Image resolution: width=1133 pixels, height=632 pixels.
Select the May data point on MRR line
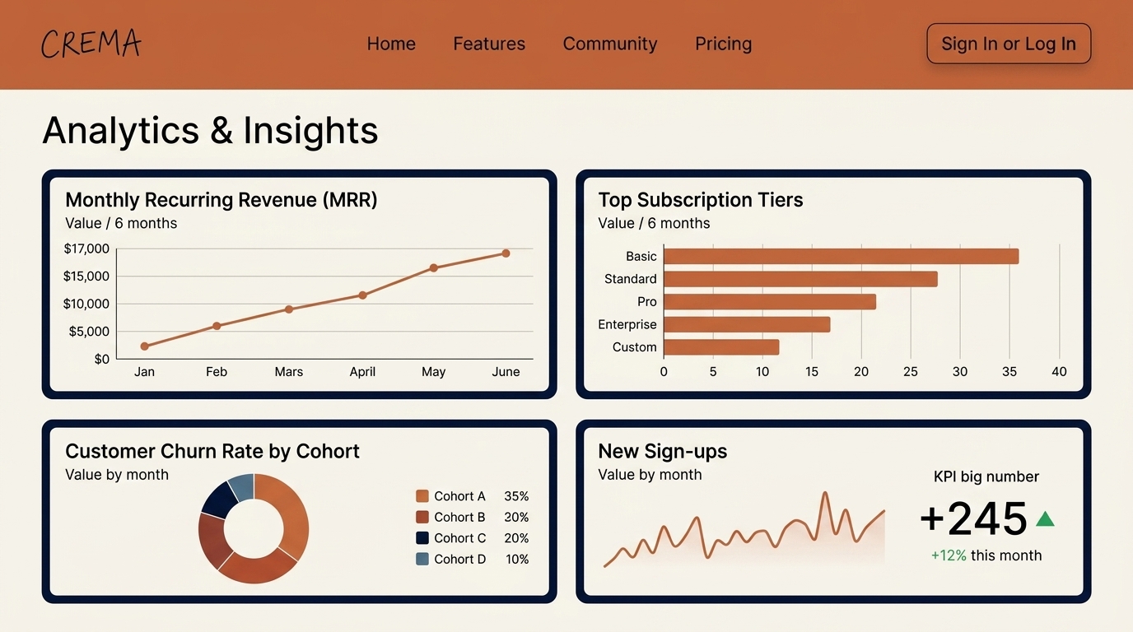tap(434, 268)
